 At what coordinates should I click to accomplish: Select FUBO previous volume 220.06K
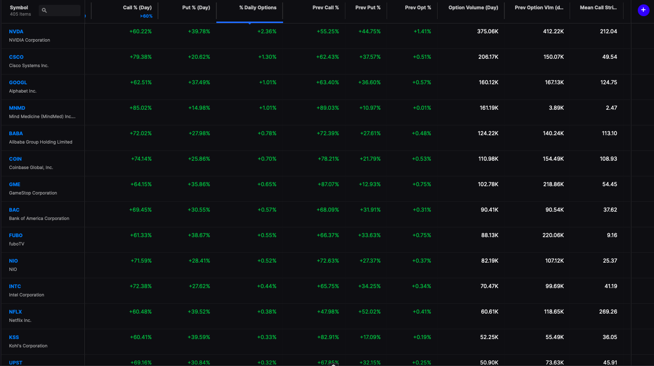552,235
